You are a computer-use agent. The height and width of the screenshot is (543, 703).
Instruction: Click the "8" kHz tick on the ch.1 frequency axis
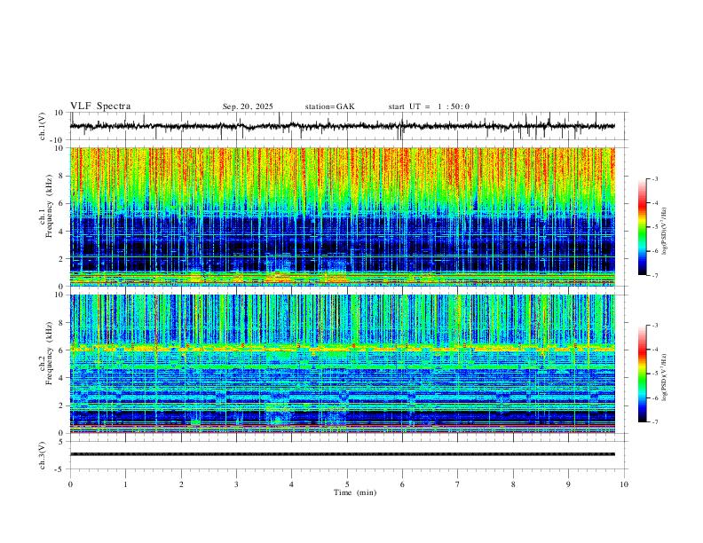(x=62, y=176)
